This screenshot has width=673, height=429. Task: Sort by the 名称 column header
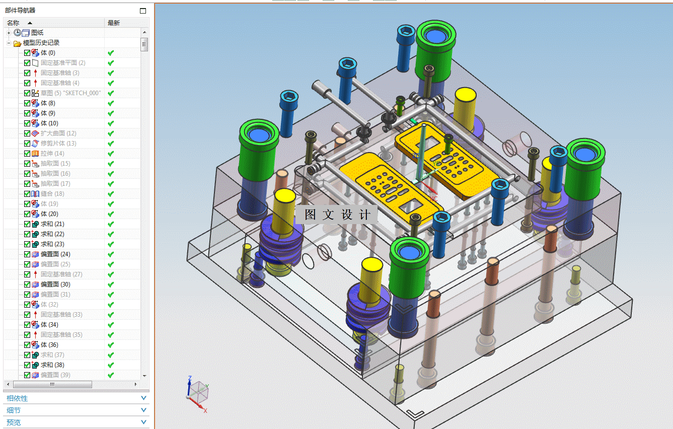(x=54, y=23)
